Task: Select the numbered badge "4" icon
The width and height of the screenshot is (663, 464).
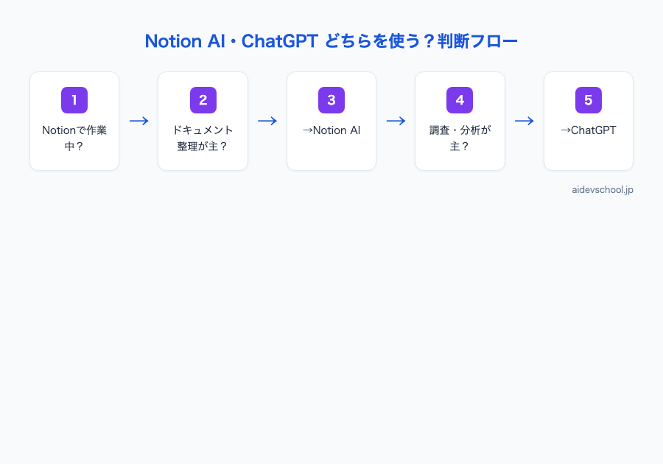Action: pos(460,100)
